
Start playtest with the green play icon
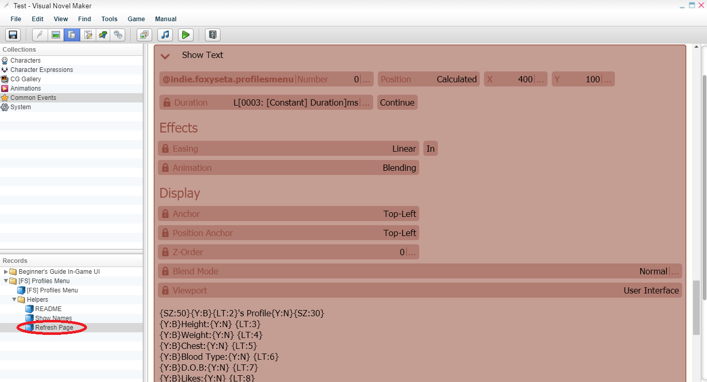185,35
